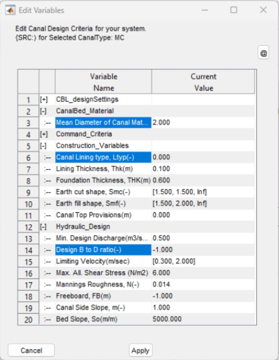Select Freeboard, FB(m) variable

click(x=103, y=296)
